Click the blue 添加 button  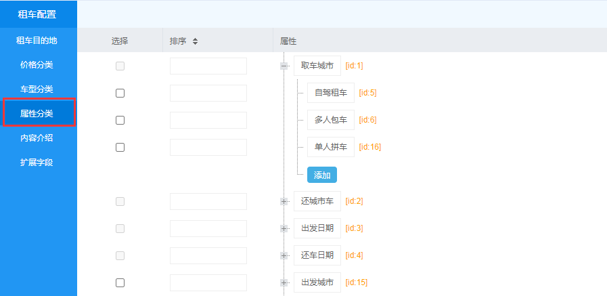point(321,175)
